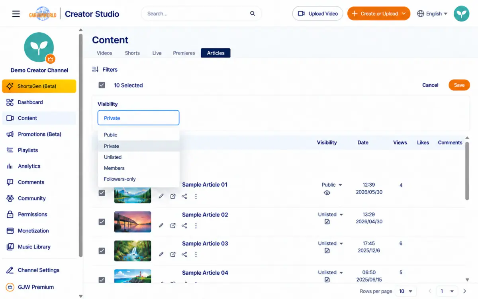The image size is (478, 299).
Task: Click the Upload Video button
Action: 318,14
